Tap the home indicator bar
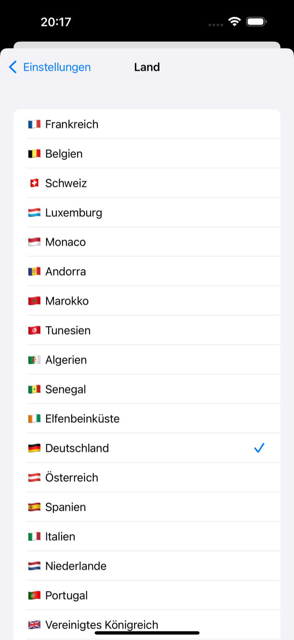The image size is (294, 640). click(147, 633)
